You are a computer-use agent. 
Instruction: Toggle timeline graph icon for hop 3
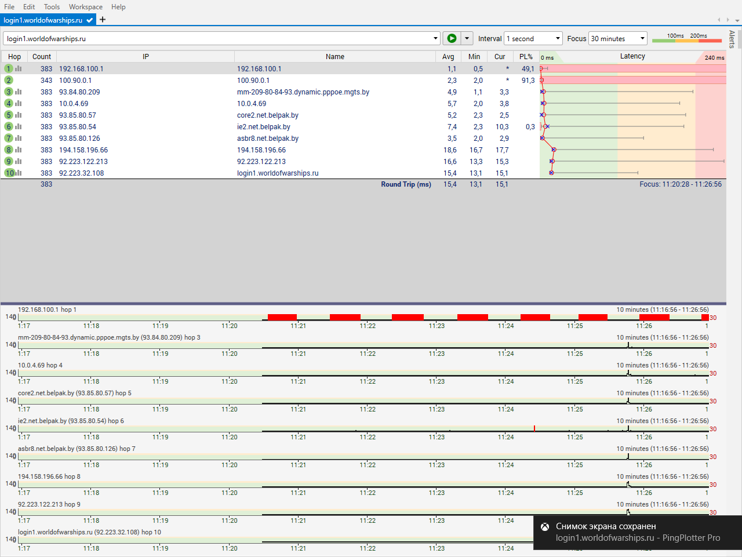[x=19, y=92]
